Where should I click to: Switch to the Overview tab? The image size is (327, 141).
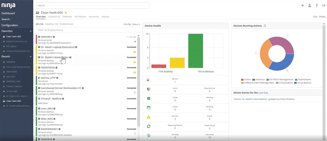(x=41, y=17)
